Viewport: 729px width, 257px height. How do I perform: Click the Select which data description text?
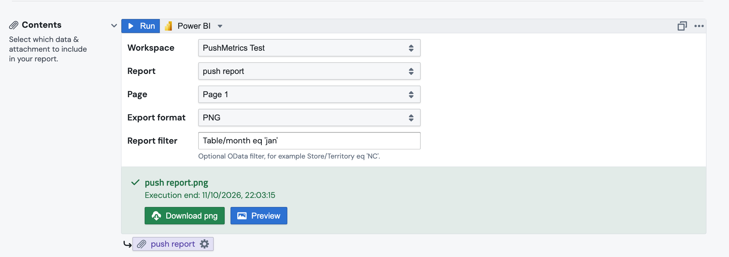48,49
